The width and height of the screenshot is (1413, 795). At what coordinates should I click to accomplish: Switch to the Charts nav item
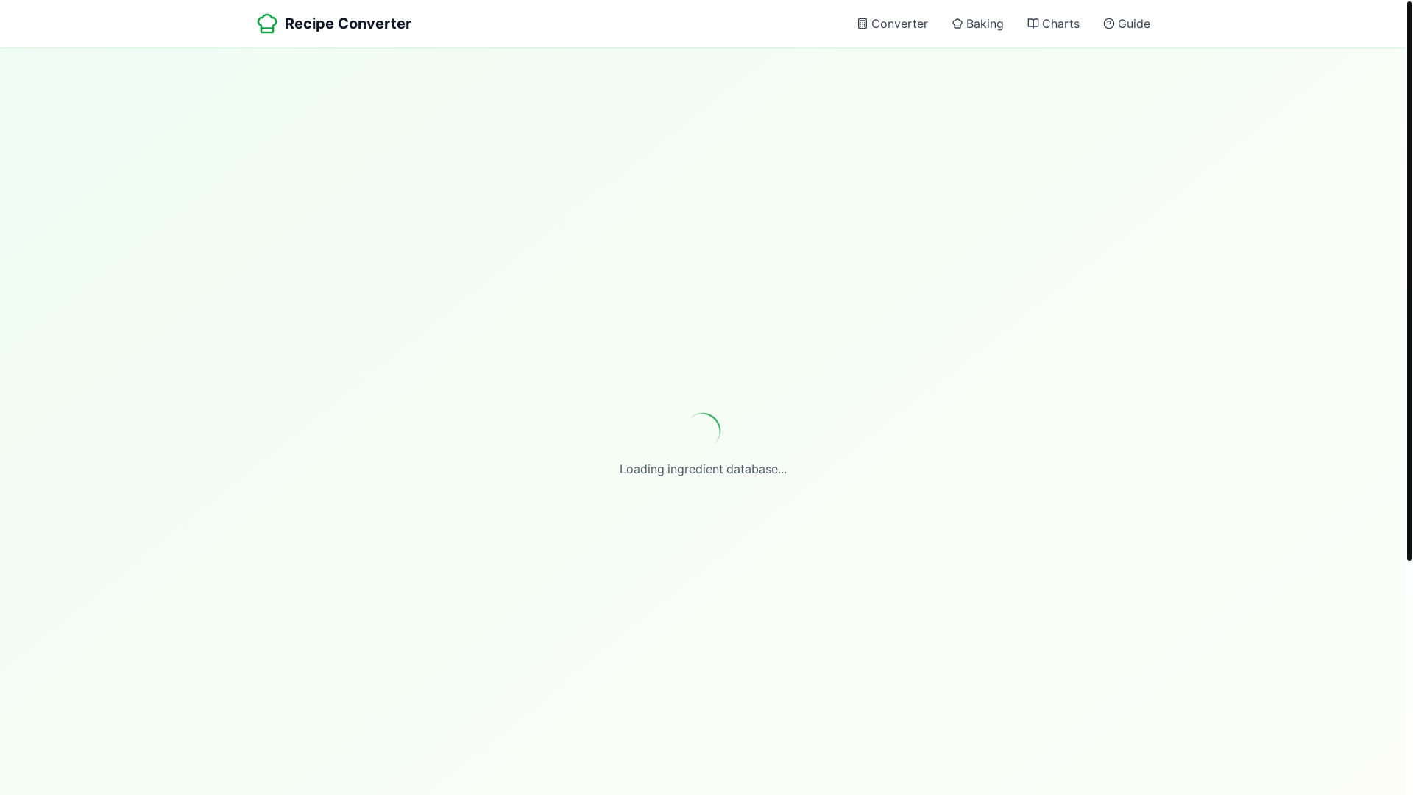pyautogui.click(x=1053, y=24)
